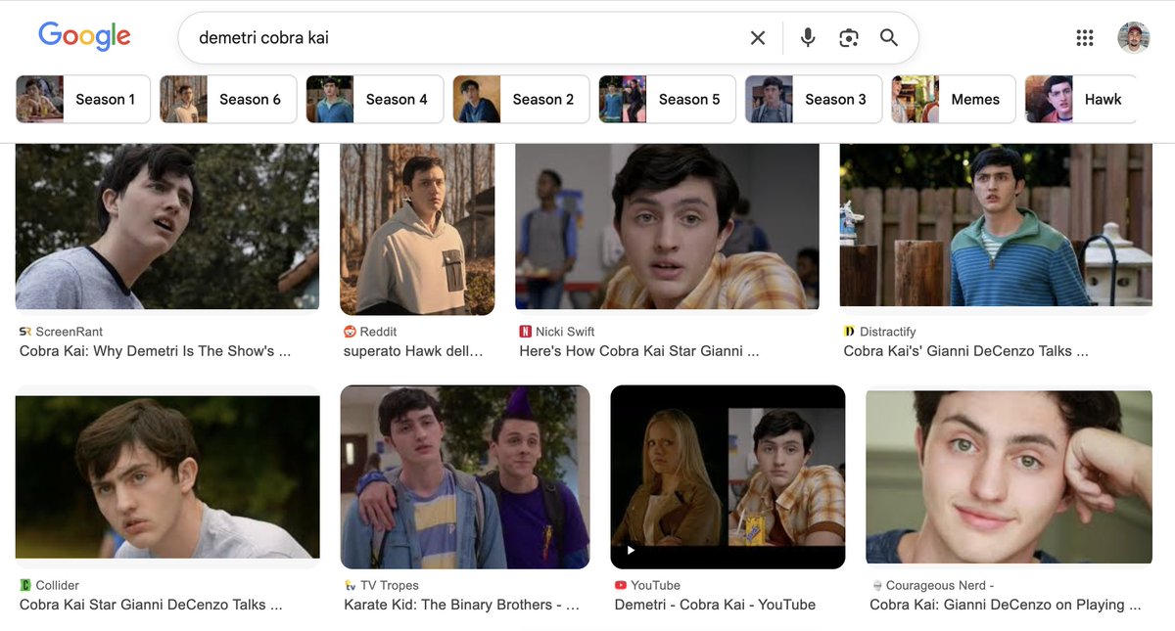Filter images by Season 6 chip
Viewport: 1175px width, 631px height.
pyautogui.click(x=228, y=99)
